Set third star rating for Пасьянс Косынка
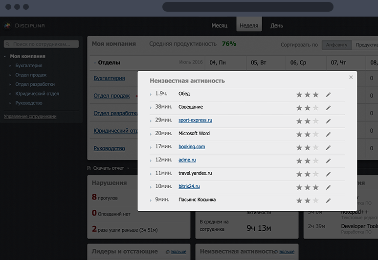Viewport: 378px width, 260px height. [315, 200]
